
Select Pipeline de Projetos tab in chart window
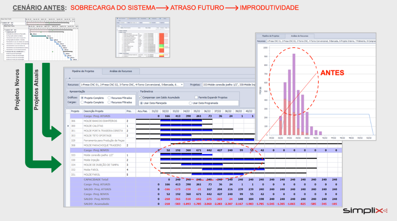coord(270,36)
